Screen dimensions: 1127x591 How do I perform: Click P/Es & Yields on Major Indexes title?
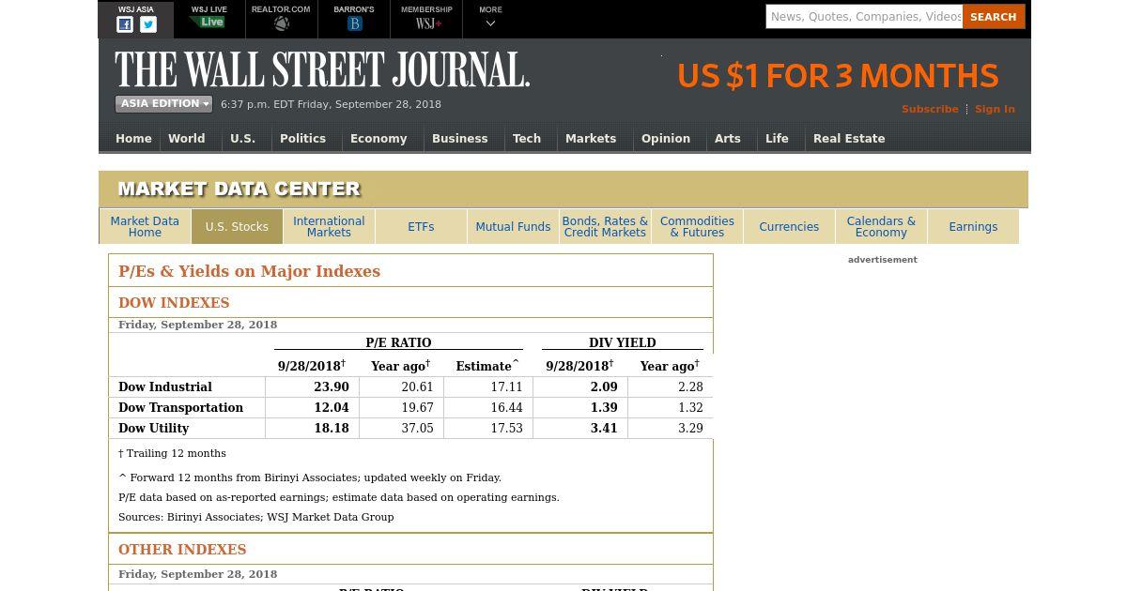(249, 271)
